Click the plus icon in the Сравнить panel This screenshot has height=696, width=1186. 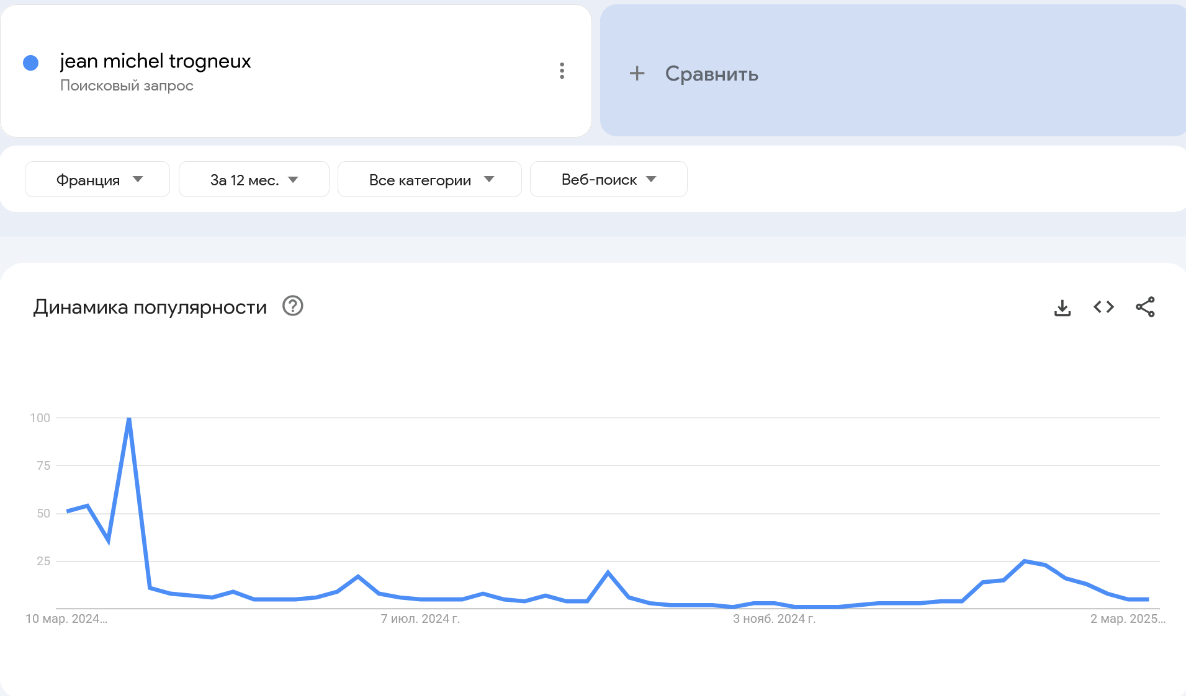(x=639, y=73)
